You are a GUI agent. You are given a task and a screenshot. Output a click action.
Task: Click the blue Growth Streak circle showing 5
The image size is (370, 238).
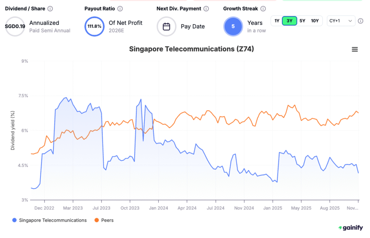(x=233, y=26)
